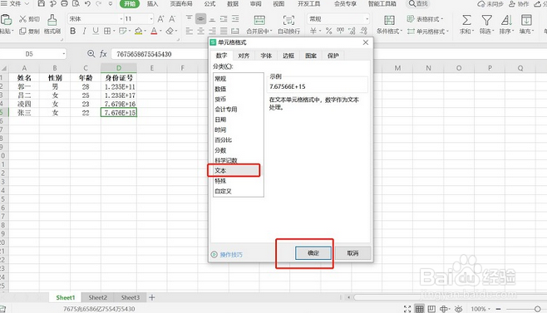Decrease font size with smaller A icon
This screenshot has height=313, width=547.
tap(172, 19)
